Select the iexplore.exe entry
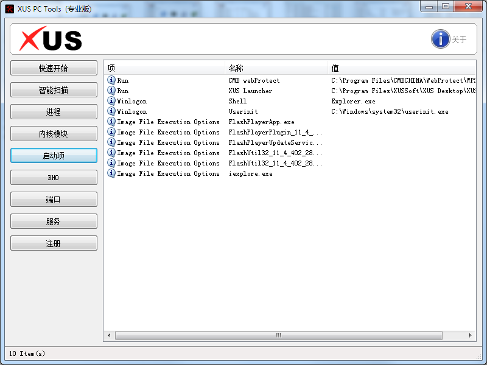This screenshot has height=365, width=487. point(250,173)
